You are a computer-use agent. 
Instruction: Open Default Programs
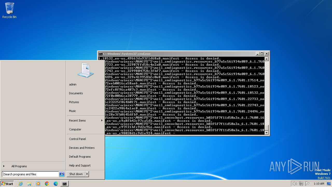tap(85, 157)
